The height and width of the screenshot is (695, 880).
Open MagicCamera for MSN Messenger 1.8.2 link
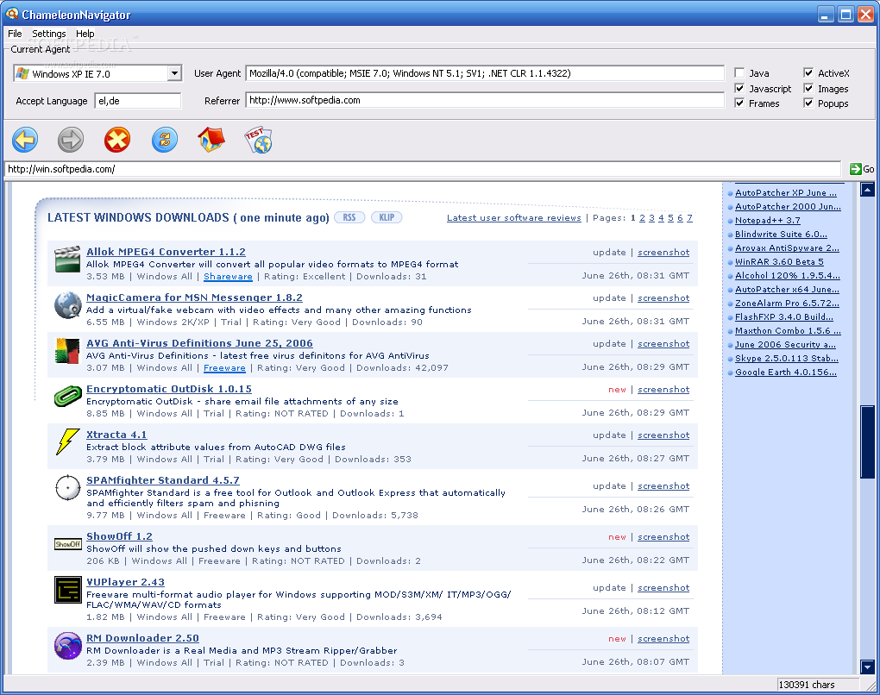pos(194,297)
